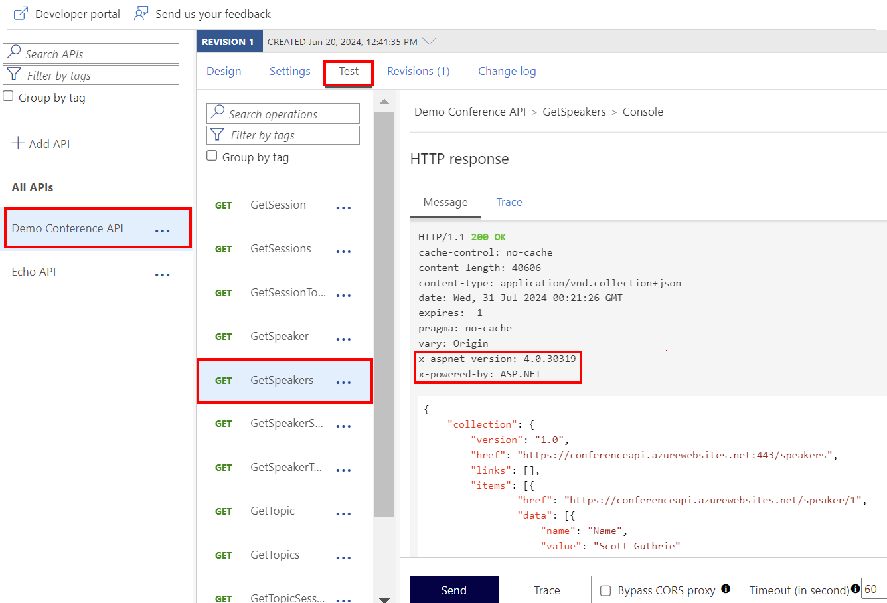The image size is (887, 603).
Task: Open the GetSession ellipsis menu
Action: [x=343, y=208]
